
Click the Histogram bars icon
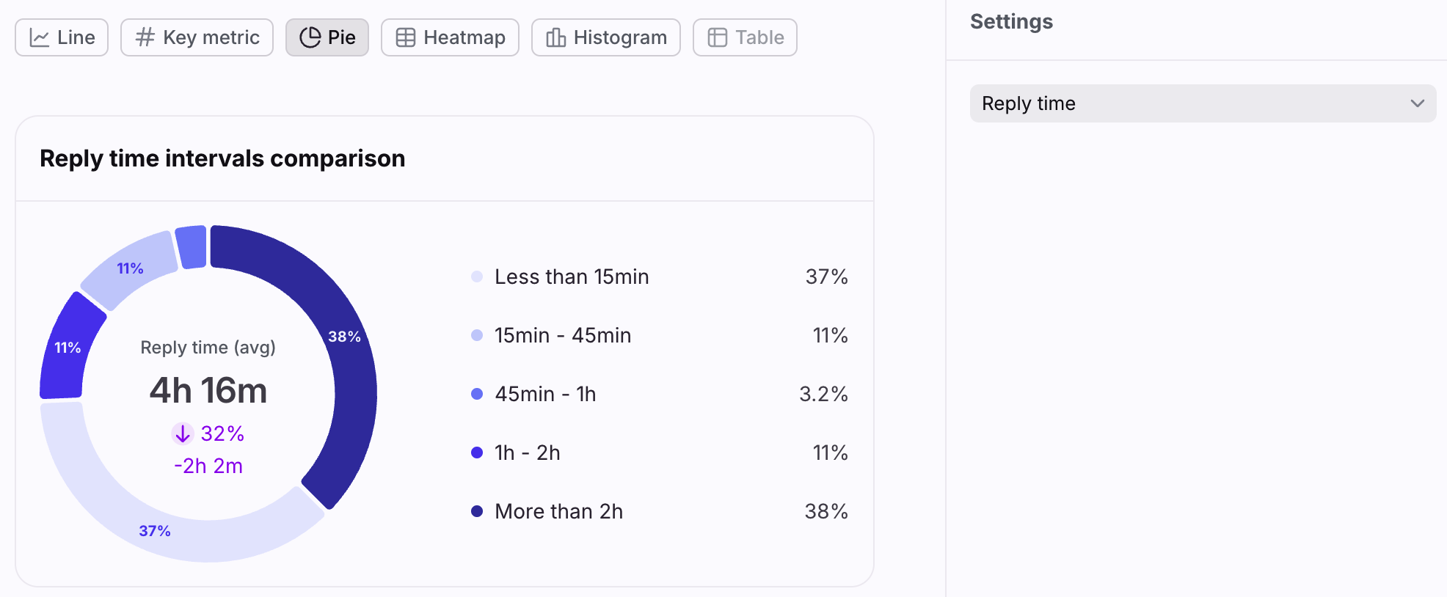[556, 37]
